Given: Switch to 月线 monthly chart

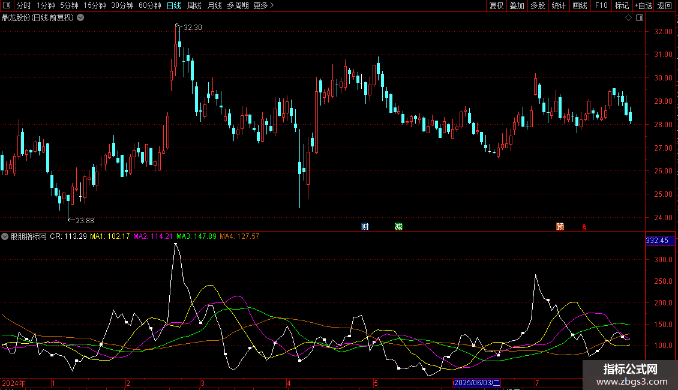Looking at the screenshot, I should point(214,5).
